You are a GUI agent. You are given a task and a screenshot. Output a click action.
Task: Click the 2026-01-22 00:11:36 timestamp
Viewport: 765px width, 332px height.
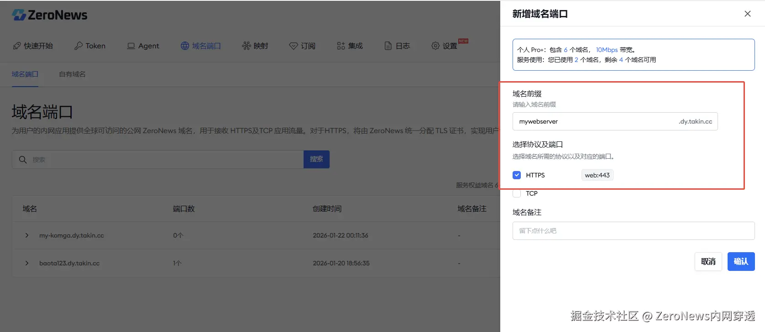341,235
